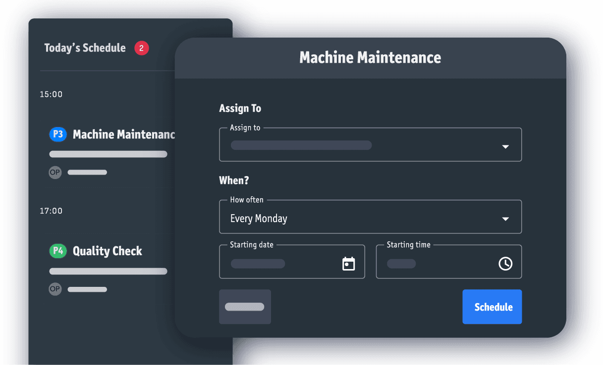Click the dropdown arrow in Assign to field
Screen dimensions: 603x365
coord(505,146)
